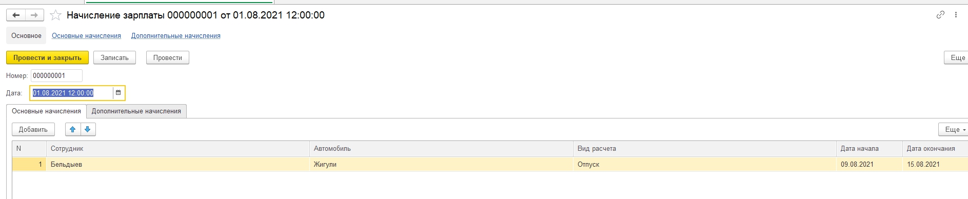
Task: Switch to Дополнительные начисления tab
Action: pyautogui.click(x=136, y=111)
